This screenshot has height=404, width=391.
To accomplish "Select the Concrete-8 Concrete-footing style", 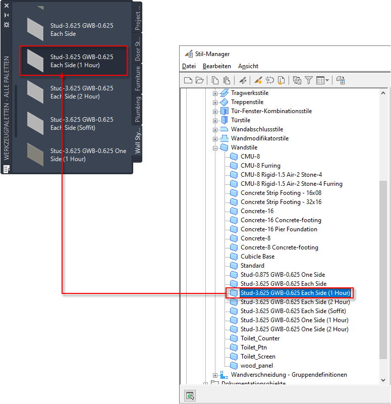I will click(280, 247).
